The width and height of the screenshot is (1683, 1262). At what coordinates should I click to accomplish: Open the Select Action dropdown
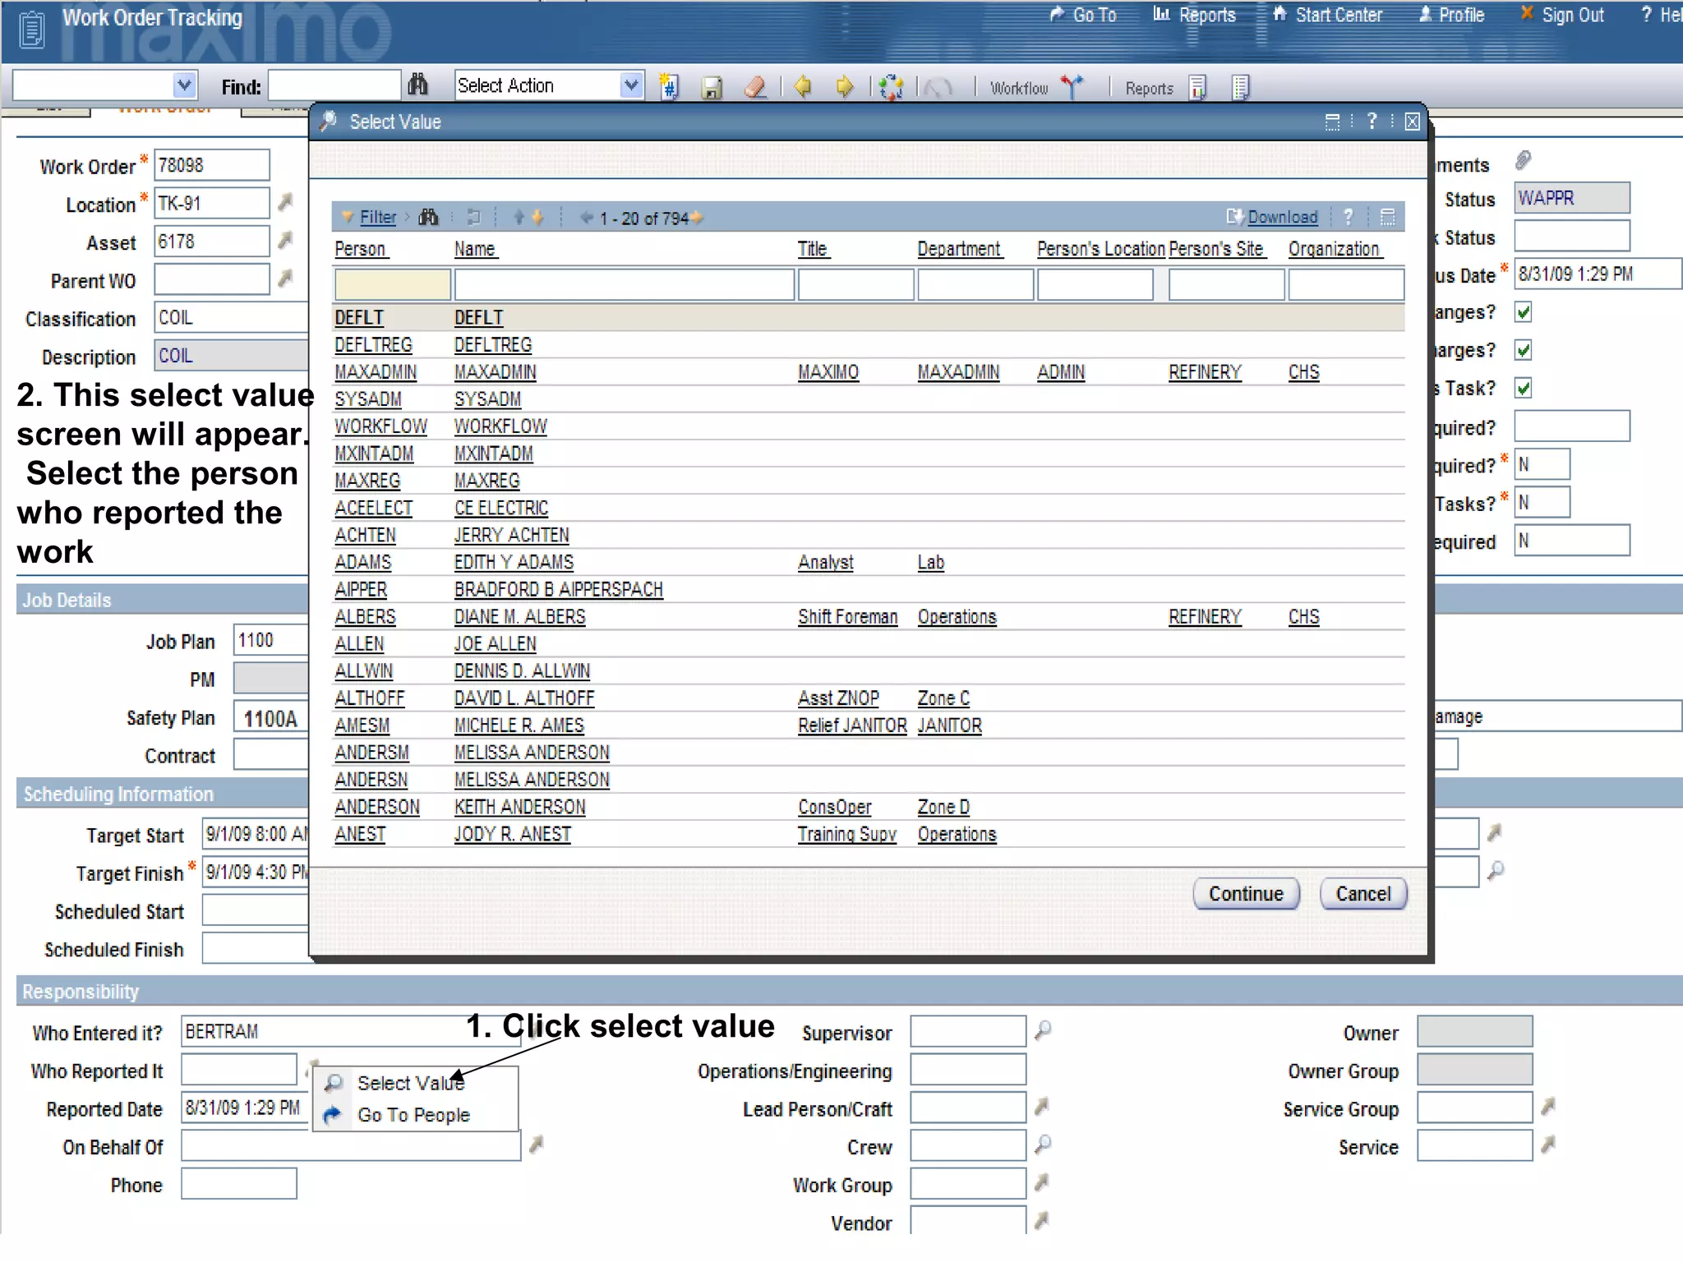(630, 85)
